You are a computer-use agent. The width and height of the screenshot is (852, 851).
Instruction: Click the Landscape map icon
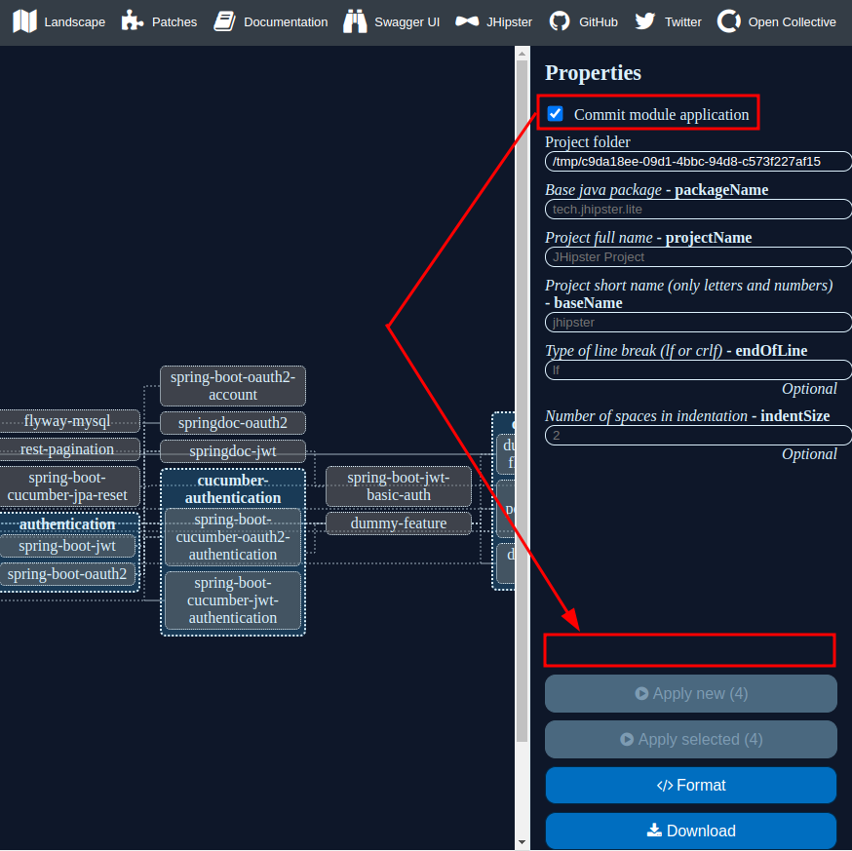coord(24,21)
